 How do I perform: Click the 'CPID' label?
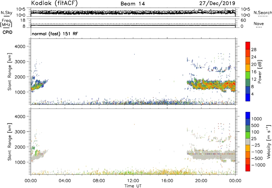pyautogui.click(x=7, y=32)
